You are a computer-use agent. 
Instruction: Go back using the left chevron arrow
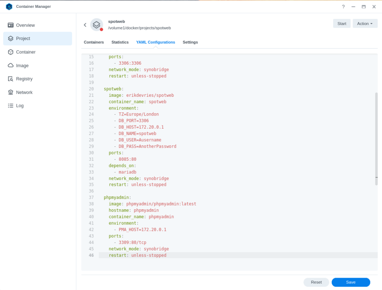pyautogui.click(x=85, y=25)
